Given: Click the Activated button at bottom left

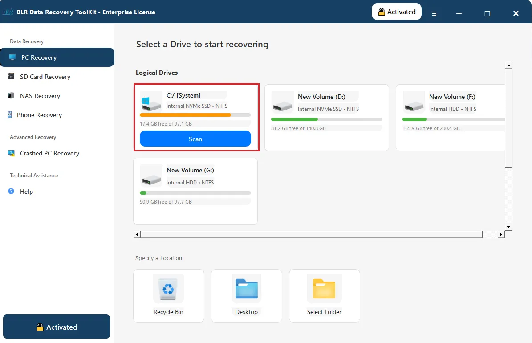Looking at the screenshot, I should (x=57, y=327).
